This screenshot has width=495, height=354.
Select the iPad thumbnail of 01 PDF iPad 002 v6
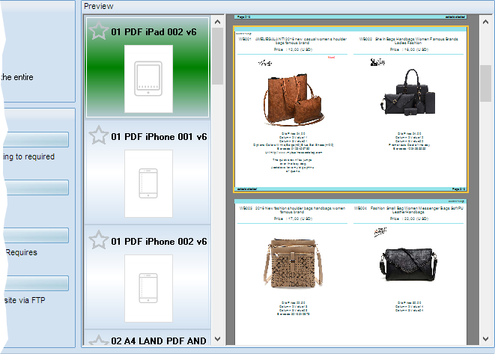(x=149, y=79)
